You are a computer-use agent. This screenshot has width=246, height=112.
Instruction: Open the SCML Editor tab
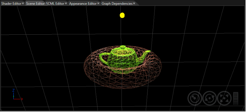pyautogui.click(x=55, y=4)
